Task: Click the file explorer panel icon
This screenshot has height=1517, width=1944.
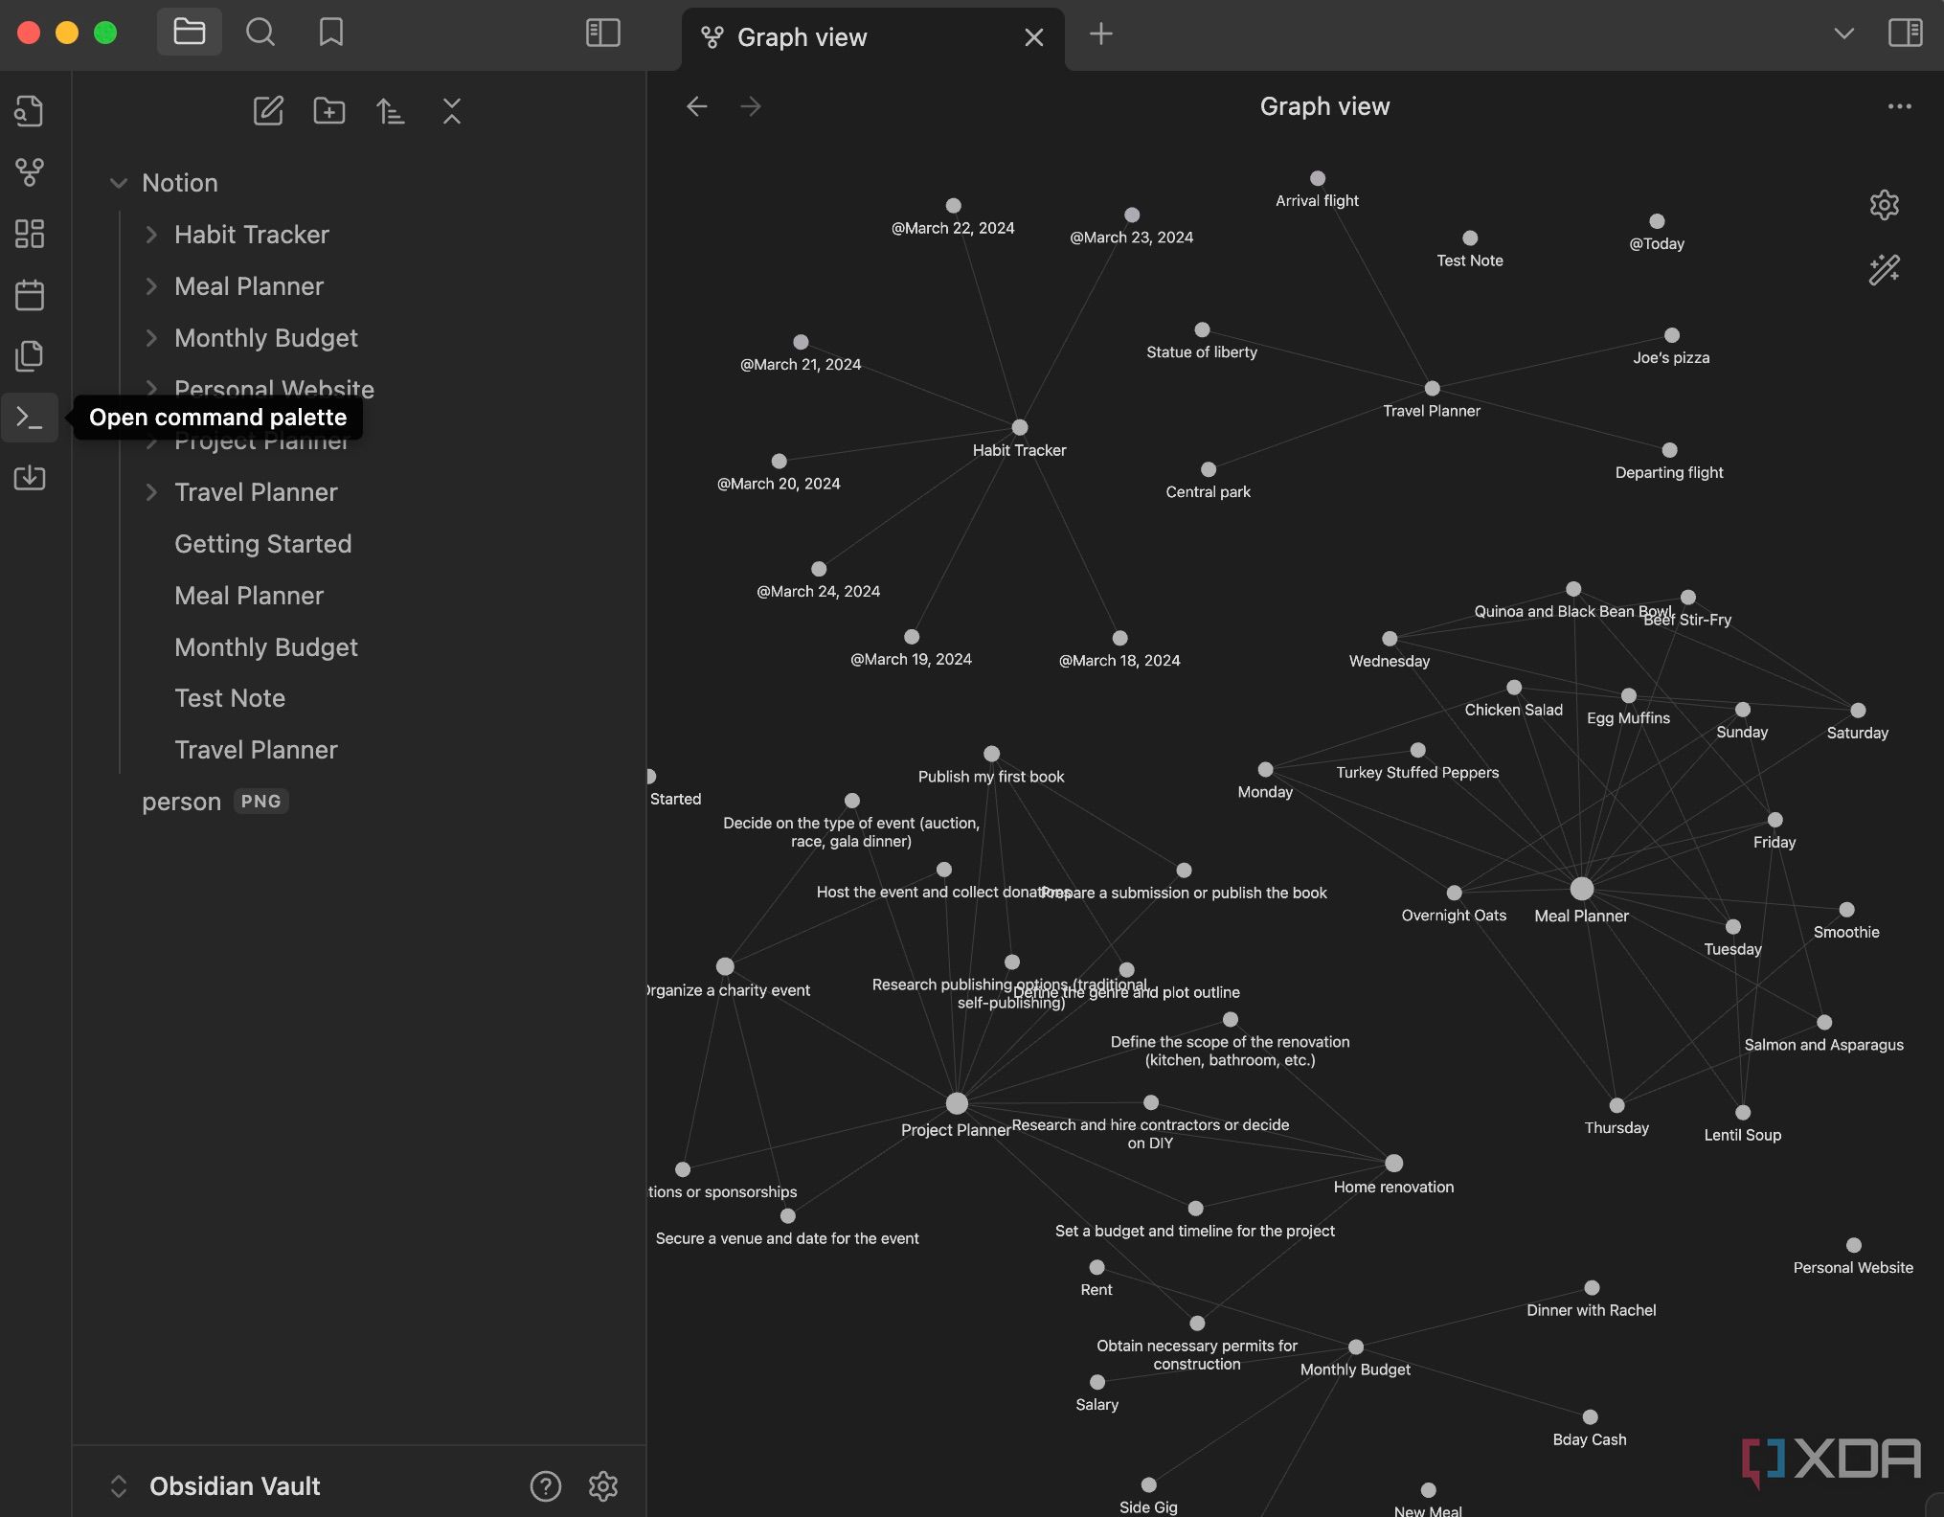Action: [x=188, y=32]
